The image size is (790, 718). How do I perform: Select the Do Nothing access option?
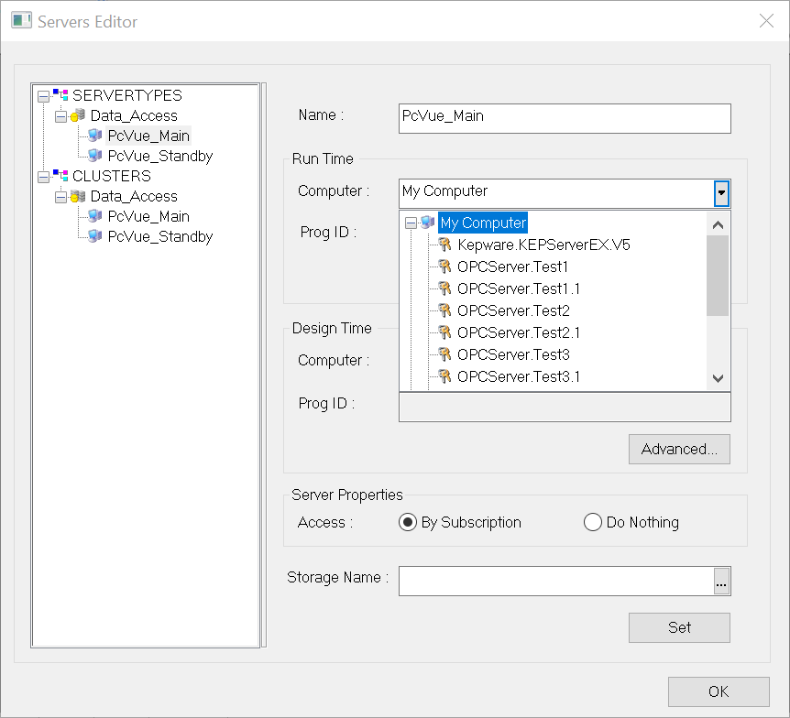(593, 522)
